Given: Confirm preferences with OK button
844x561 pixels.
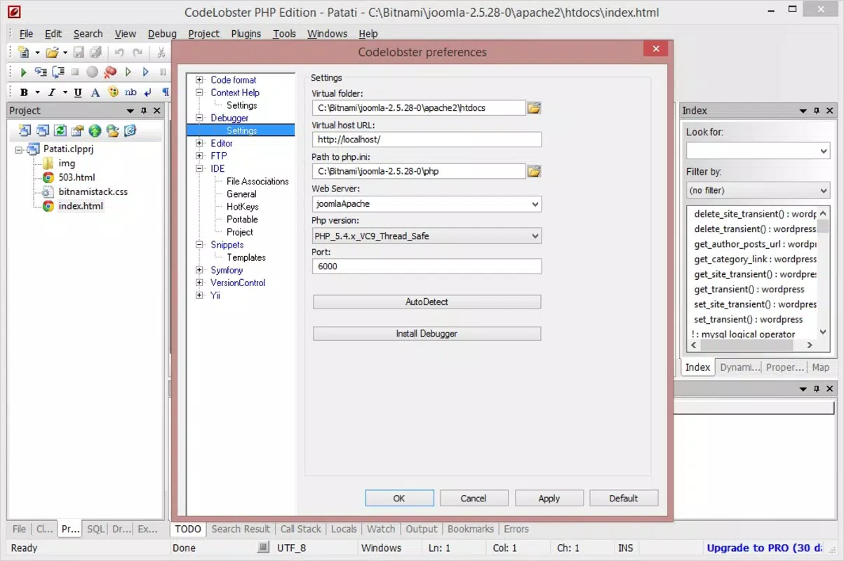Looking at the screenshot, I should coord(399,498).
